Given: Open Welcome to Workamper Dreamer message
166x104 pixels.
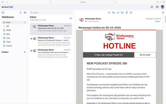Looking at the screenshot, I should [x=51, y=41].
